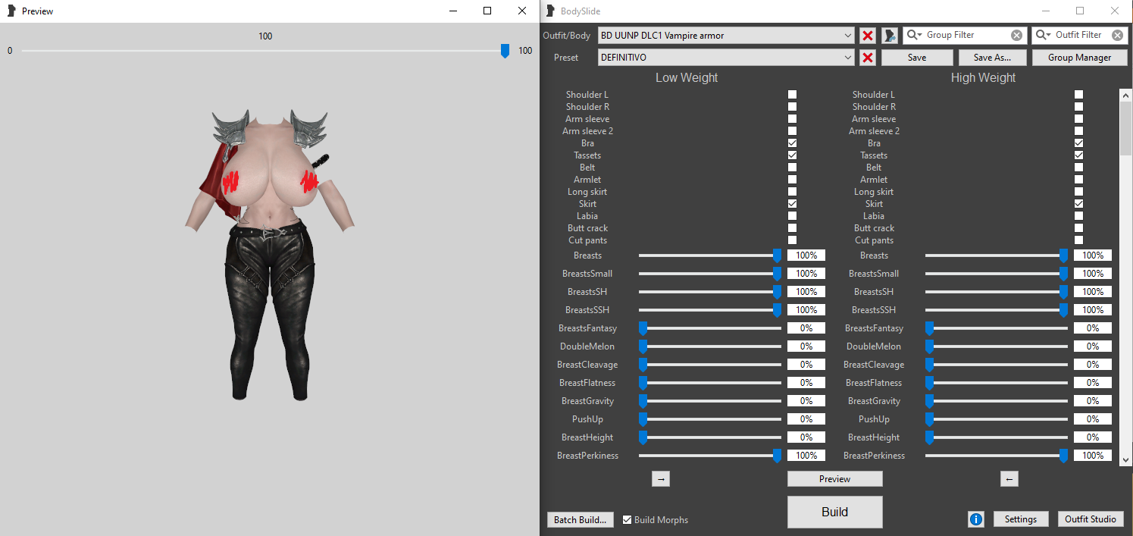The height and width of the screenshot is (536, 1133).
Task: Enable High Weight Labia checkbox
Action: pyautogui.click(x=1078, y=216)
